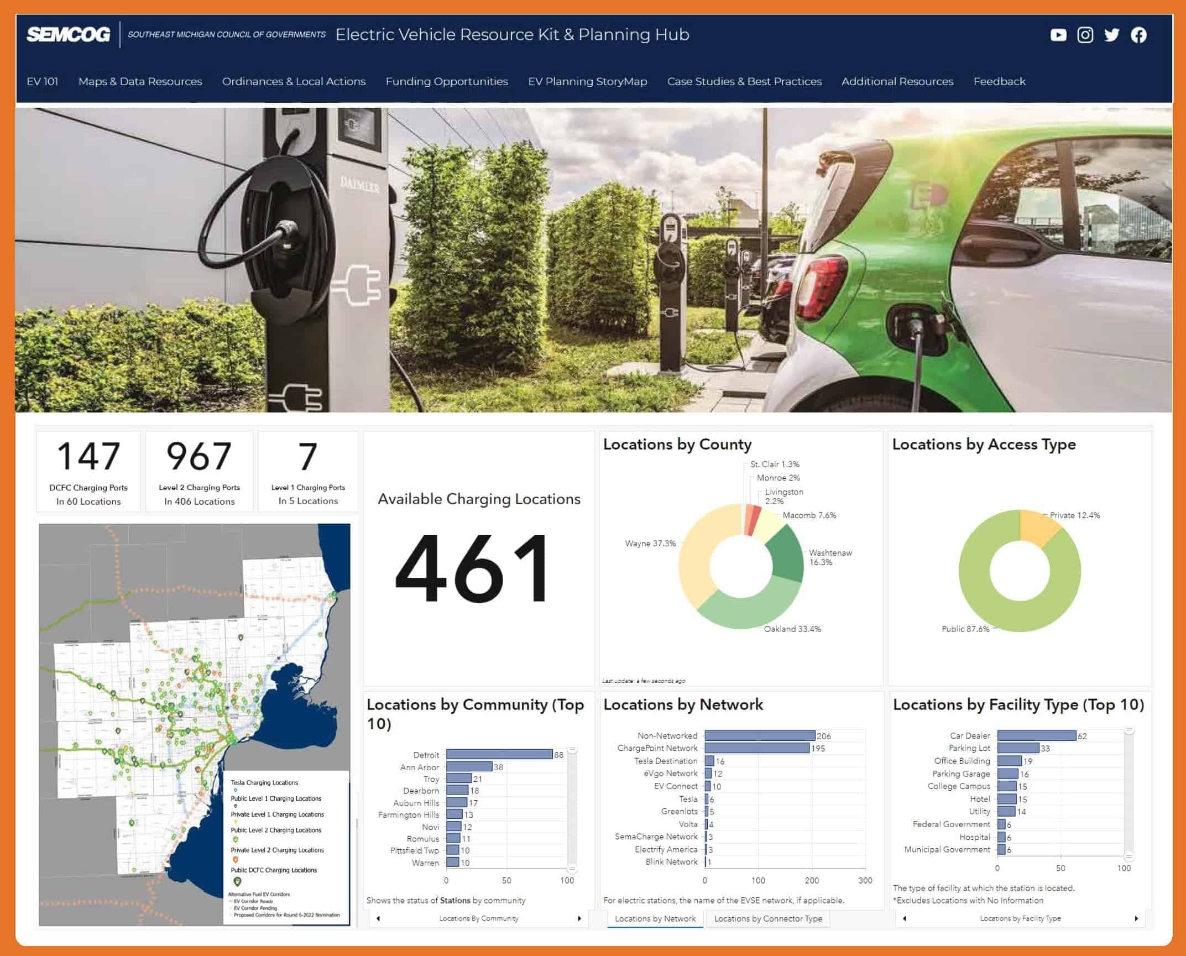Switch to Locations by Connector Type tab
The image size is (1186, 956).
tap(768, 918)
